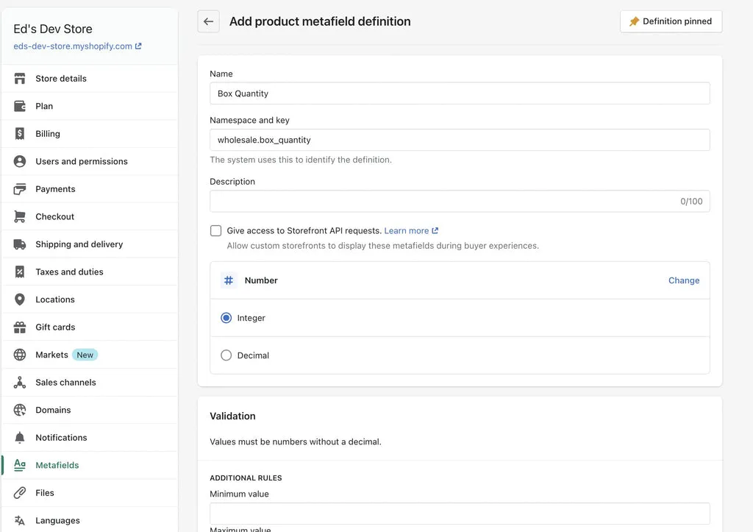Click Change to pick another type
This screenshot has height=532, width=753.
(x=684, y=280)
